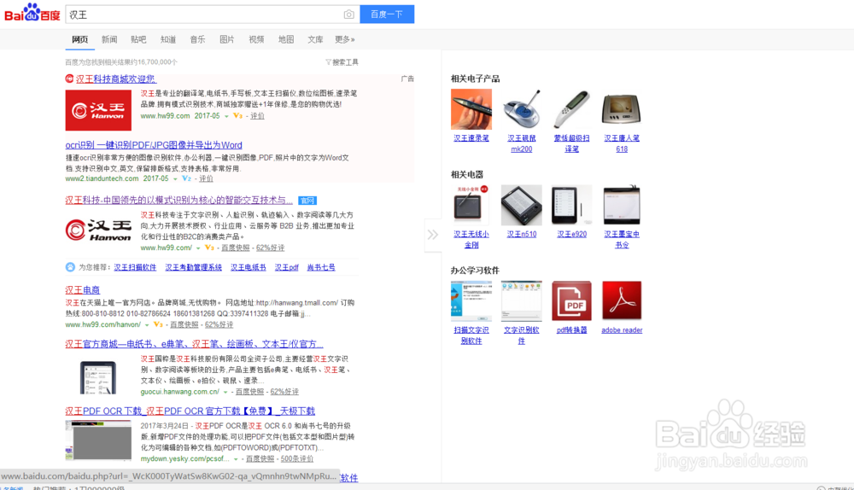The width and height of the screenshot is (854, 490).
Task: Click 汉王无线小金刚 product image
Action: click(471, 205)
